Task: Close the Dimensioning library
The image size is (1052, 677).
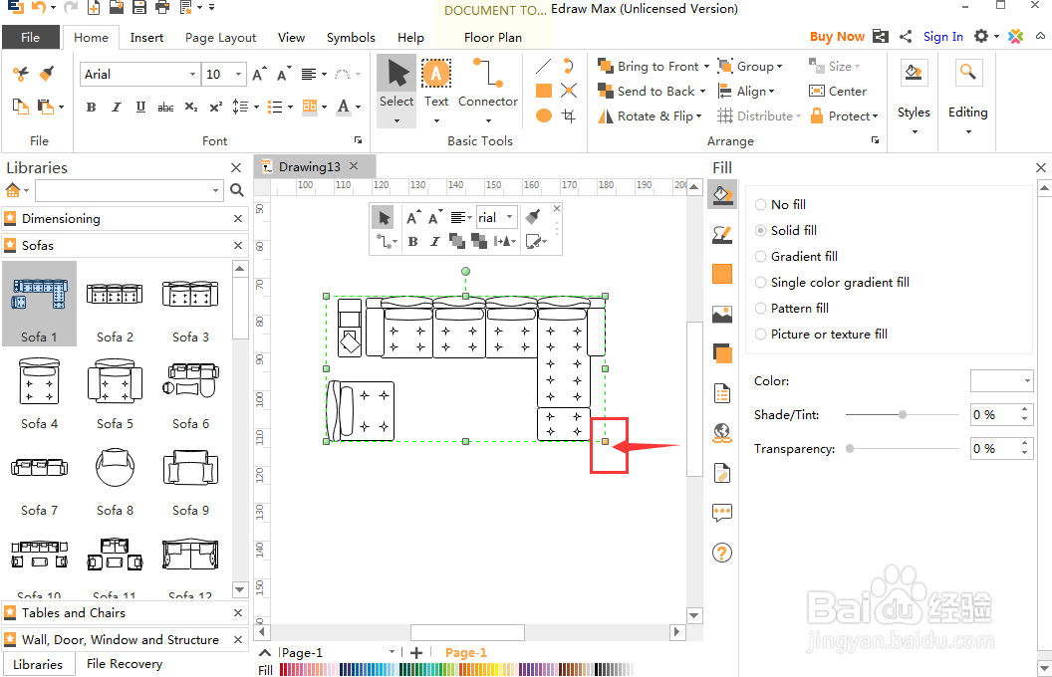Action: click(237, 218)
